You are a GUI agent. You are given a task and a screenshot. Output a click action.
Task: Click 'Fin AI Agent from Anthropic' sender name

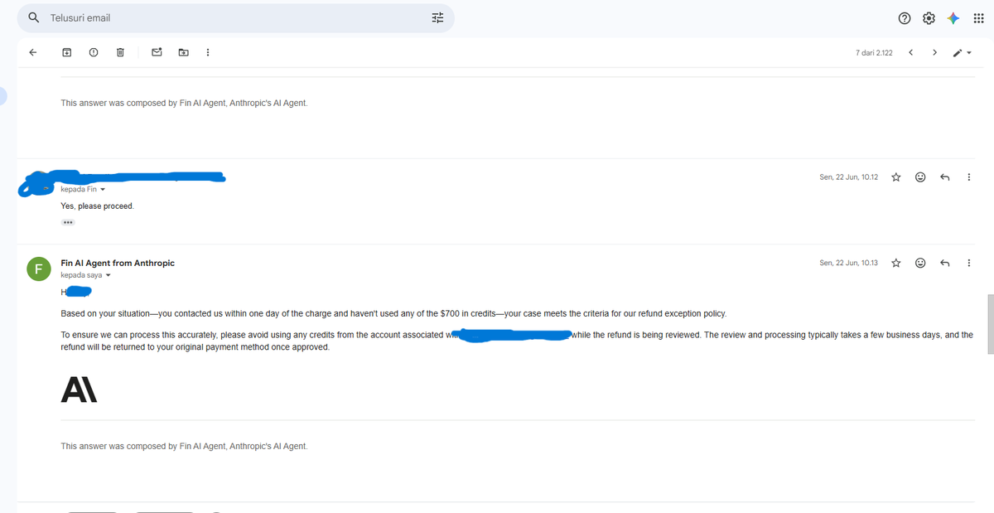118,263
